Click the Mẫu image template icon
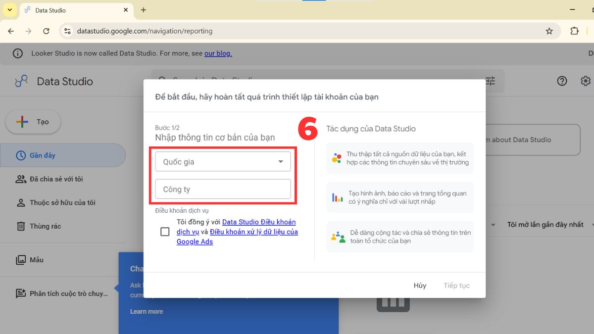 pos(21,260)
